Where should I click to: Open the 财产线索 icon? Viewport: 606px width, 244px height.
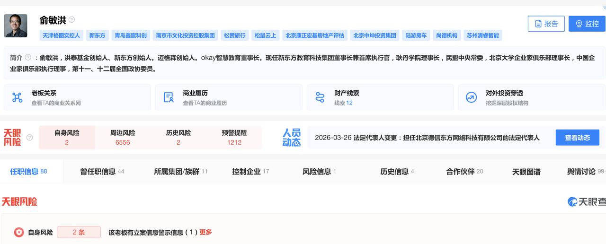pyautogui.click(x=320, y=97)
